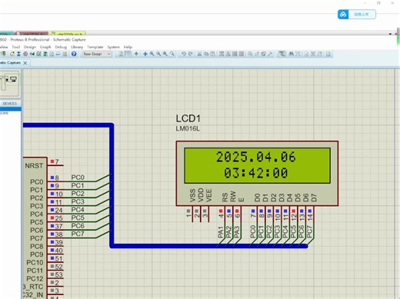Click the Packaging Tool icon

click(x=263, y=54)
